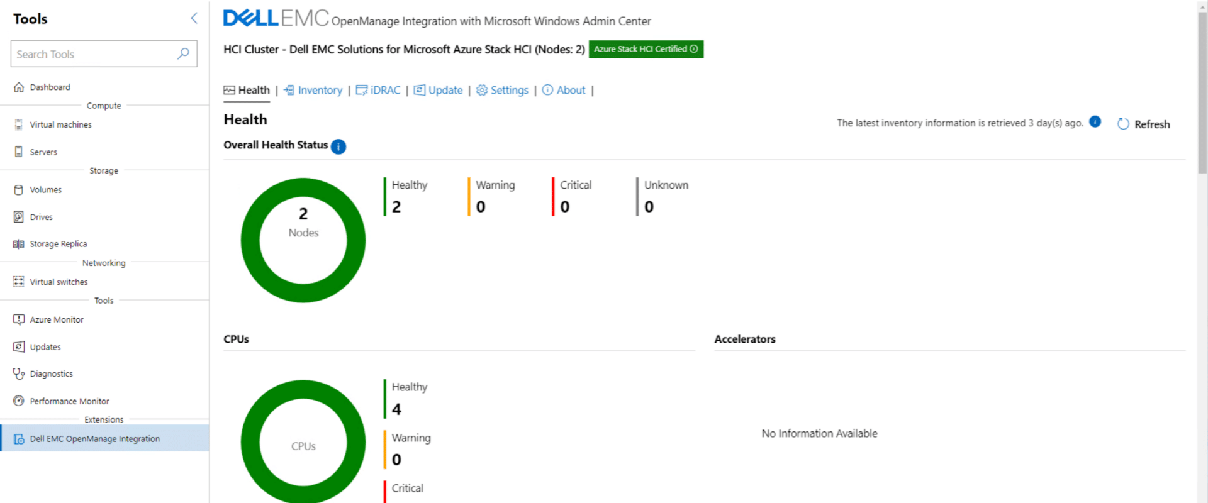Open Diagnostics stethoscope icon
This screenshot has width=1208, height=503.
point(19,374)
